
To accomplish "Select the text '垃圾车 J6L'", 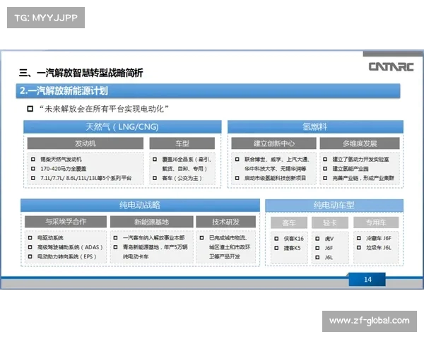I will (379, 248).
